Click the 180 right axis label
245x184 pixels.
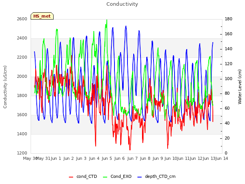click(229, 19)
